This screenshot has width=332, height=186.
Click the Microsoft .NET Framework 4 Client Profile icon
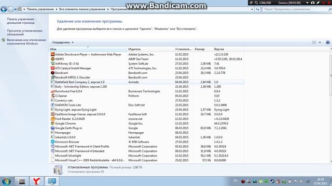click(x=53, y=147)
